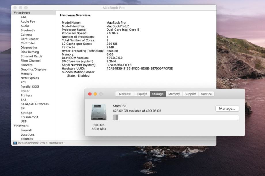Select the Memory tab in About This Mac
This screenshot has width=265, height=176.
tap(174, 94)
